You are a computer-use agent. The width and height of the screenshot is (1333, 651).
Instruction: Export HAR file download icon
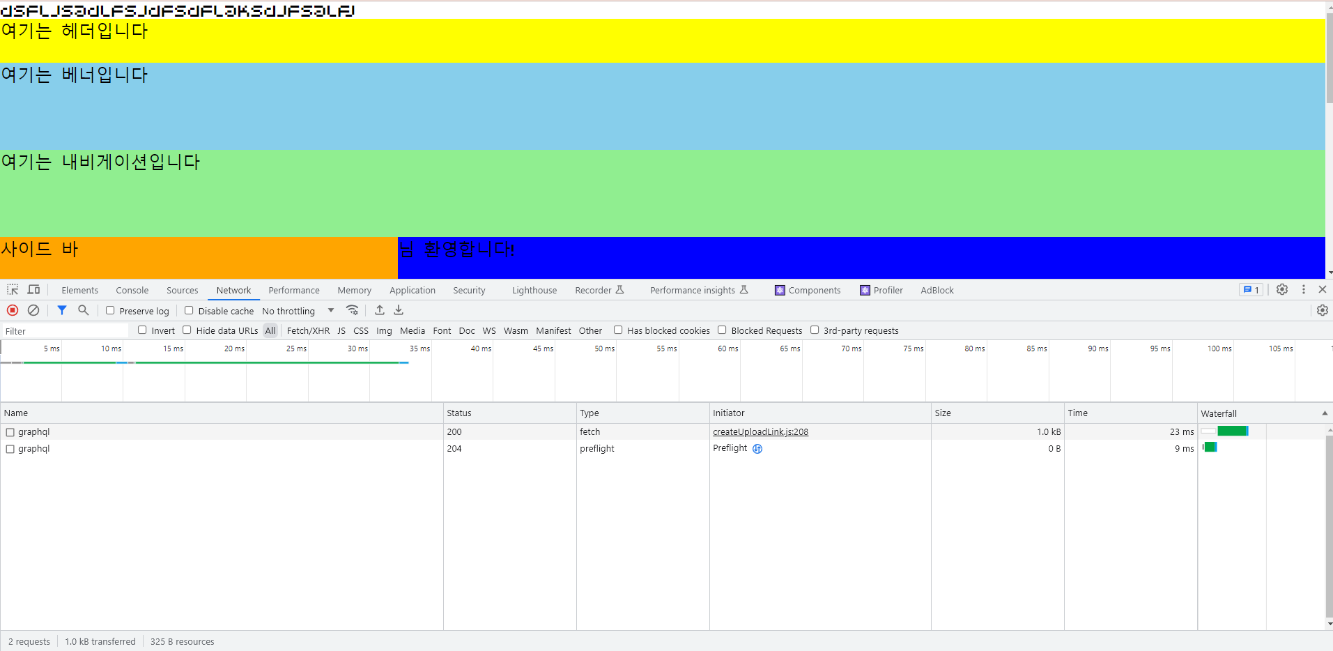pos(399,310)
